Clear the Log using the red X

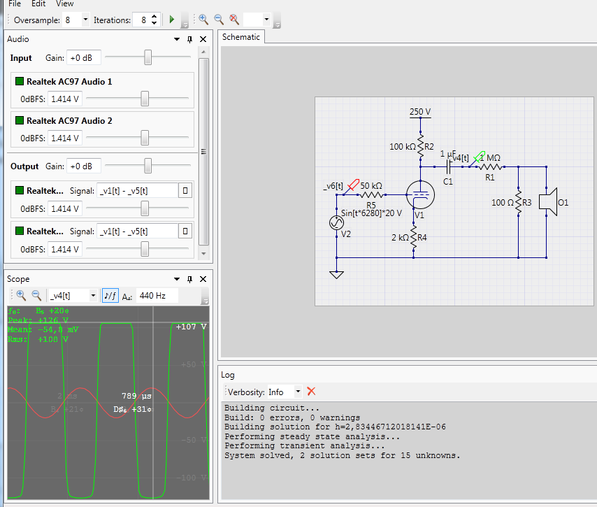point(311,392)
